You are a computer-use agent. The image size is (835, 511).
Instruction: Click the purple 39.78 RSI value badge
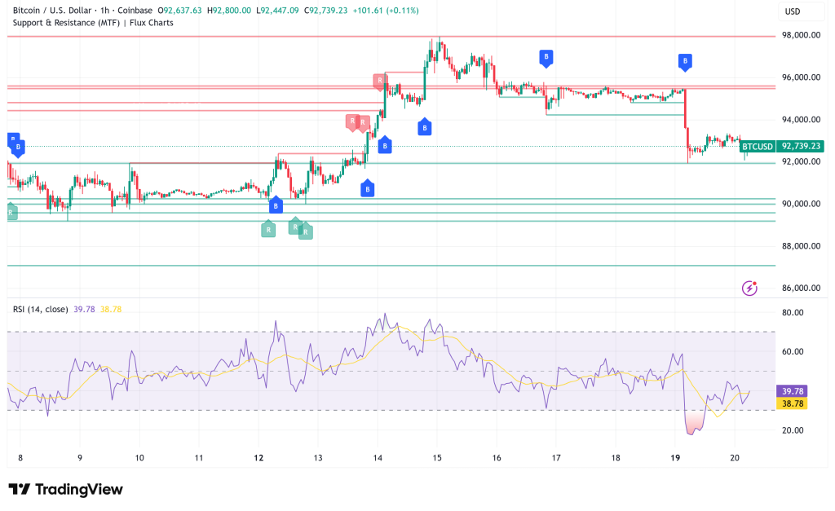point(790,392)
